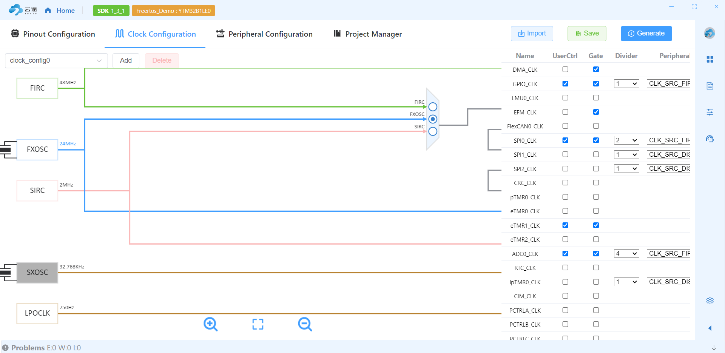Open the document icon in right sidebar

click(x=710, y=86)
